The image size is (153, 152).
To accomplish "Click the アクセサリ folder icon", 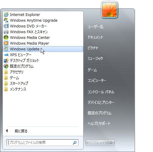I will pyautogui.click(x=6, y=72).
